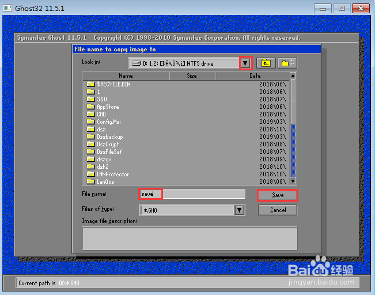Open the Look in drive dropdown arrow
This screenshot has height=295, width=375.
pos(245,63)
